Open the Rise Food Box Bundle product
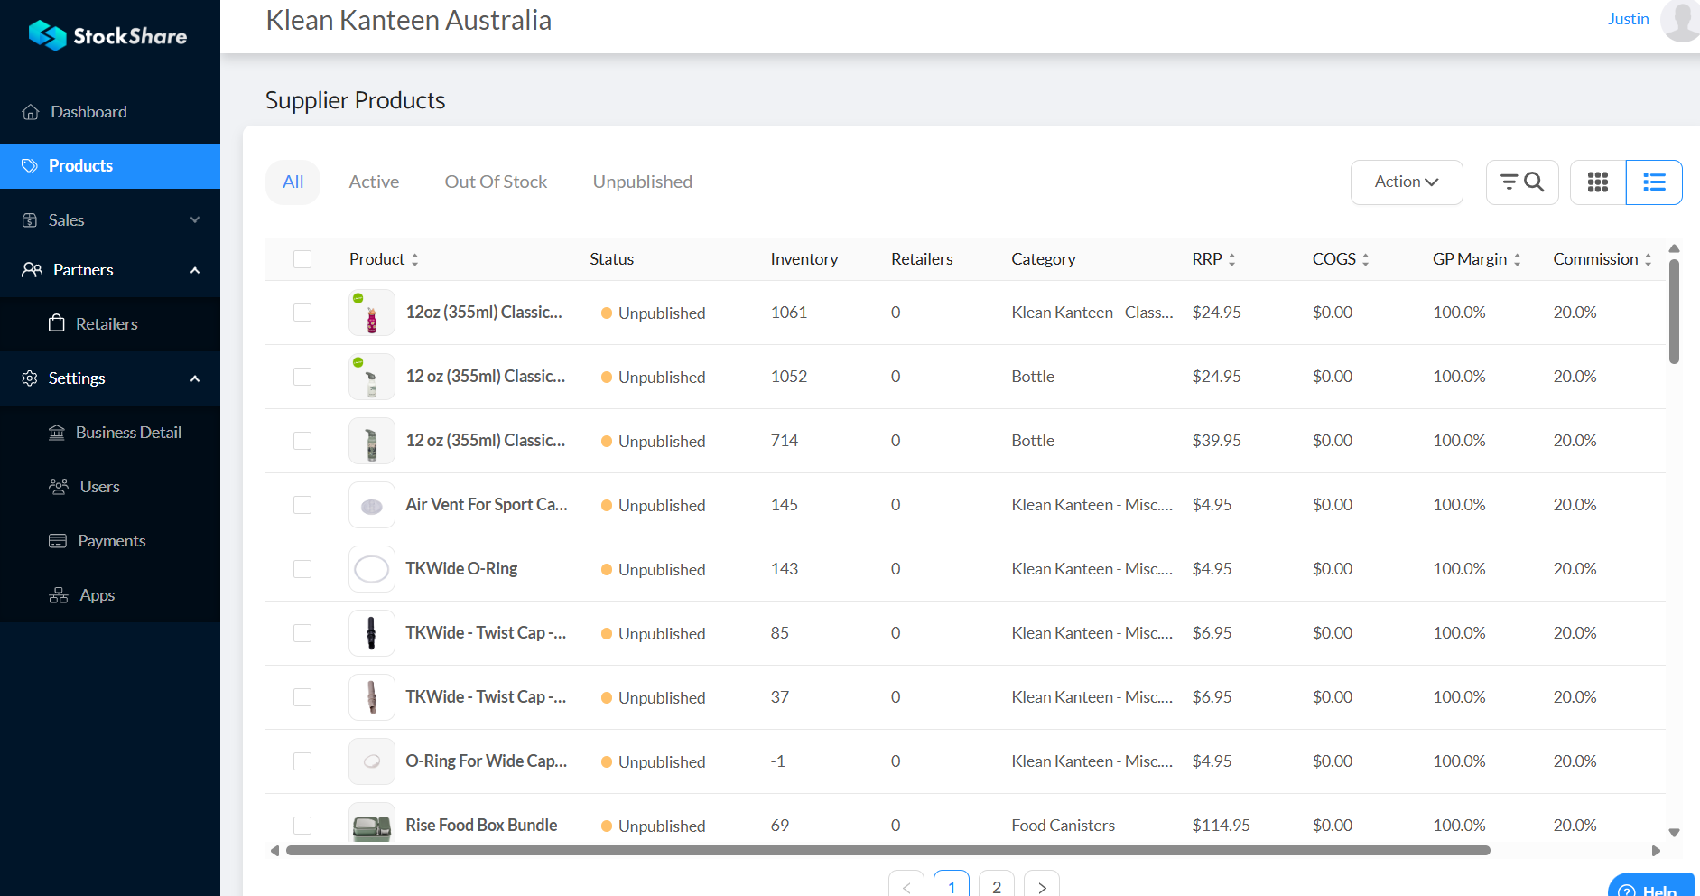This screenshot has width=1700, height=896. coord(481,825)
